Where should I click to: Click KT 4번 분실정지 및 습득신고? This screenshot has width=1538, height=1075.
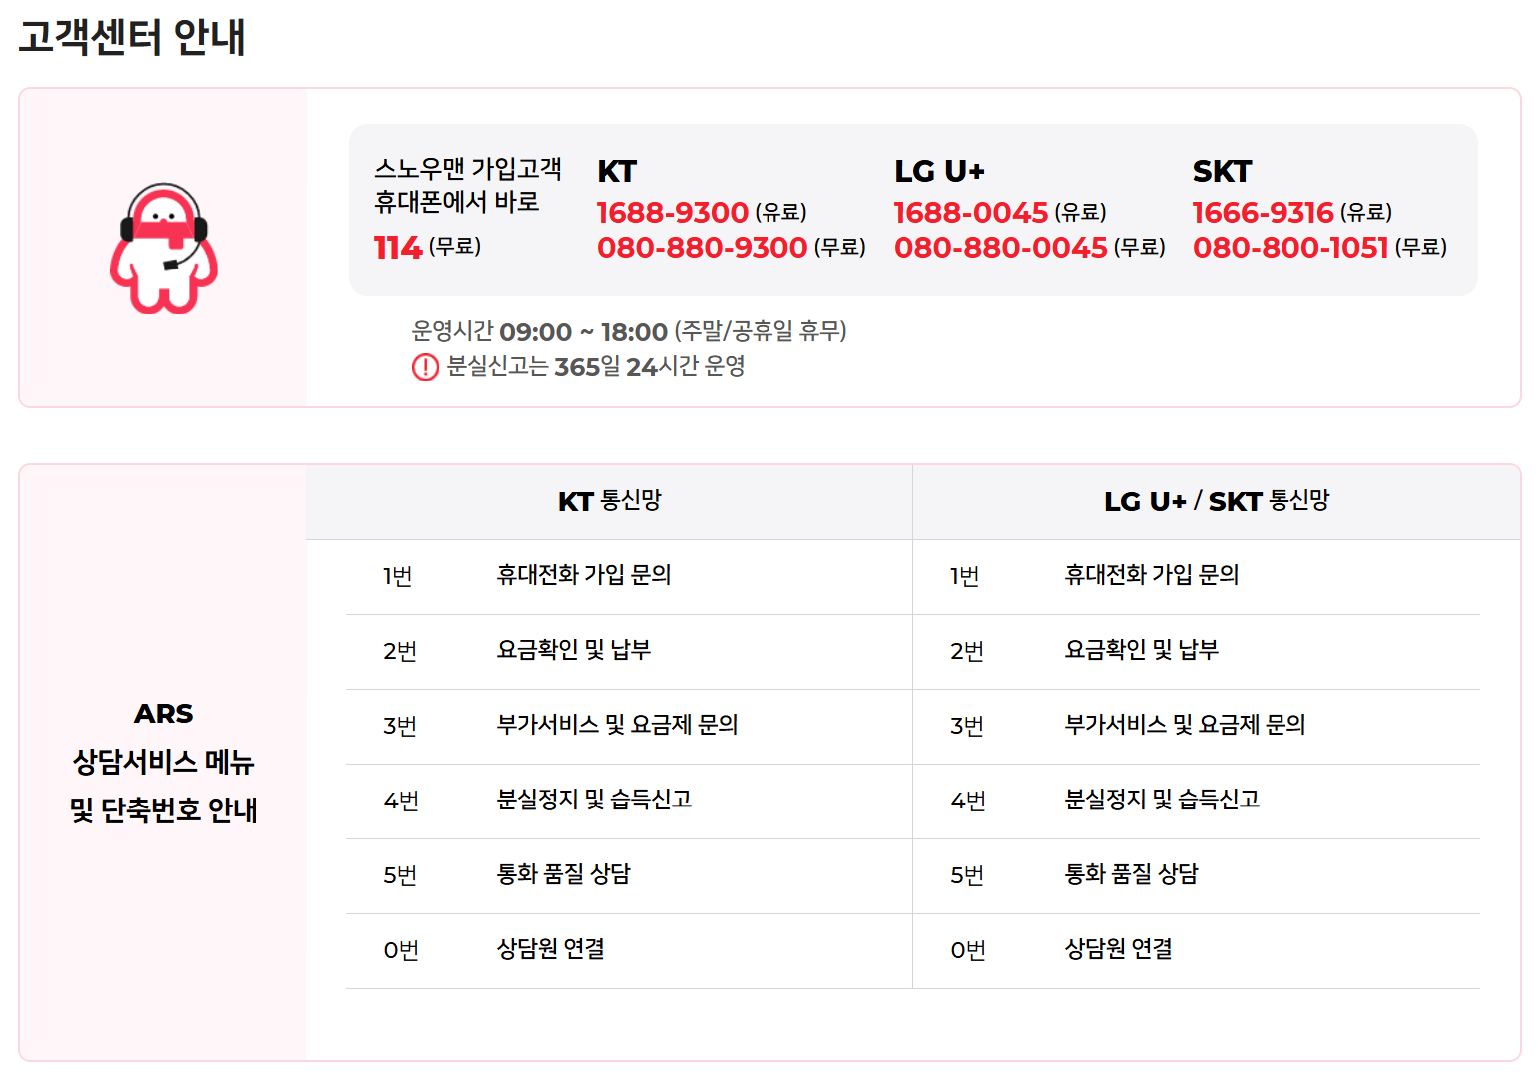click(594, 800)
